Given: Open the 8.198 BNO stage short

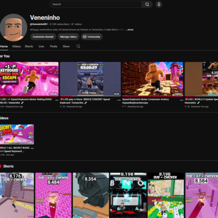Looking at the screenshot, I should point(128,195).
